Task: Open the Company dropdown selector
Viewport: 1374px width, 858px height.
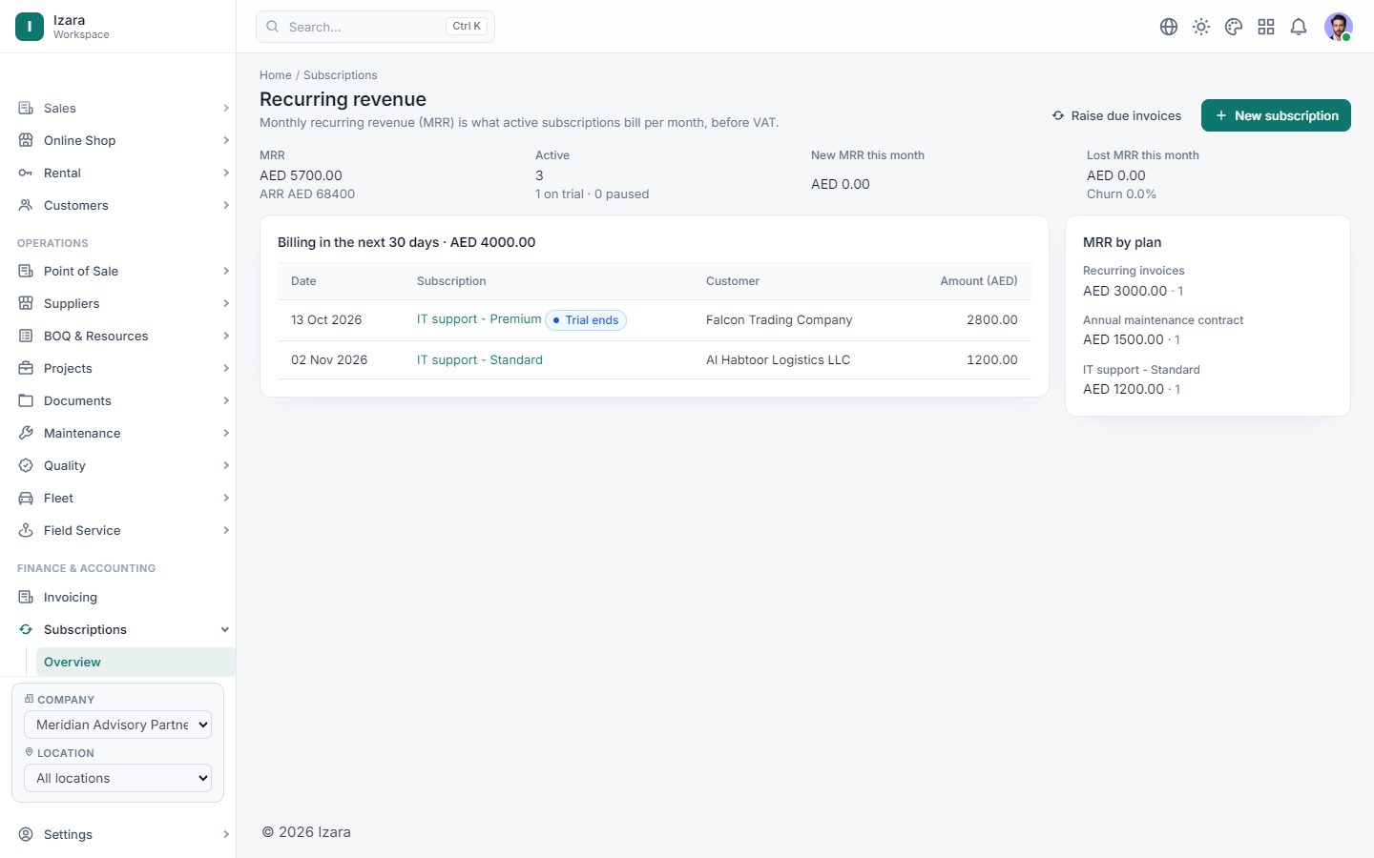Action: (x=117, y=725)
